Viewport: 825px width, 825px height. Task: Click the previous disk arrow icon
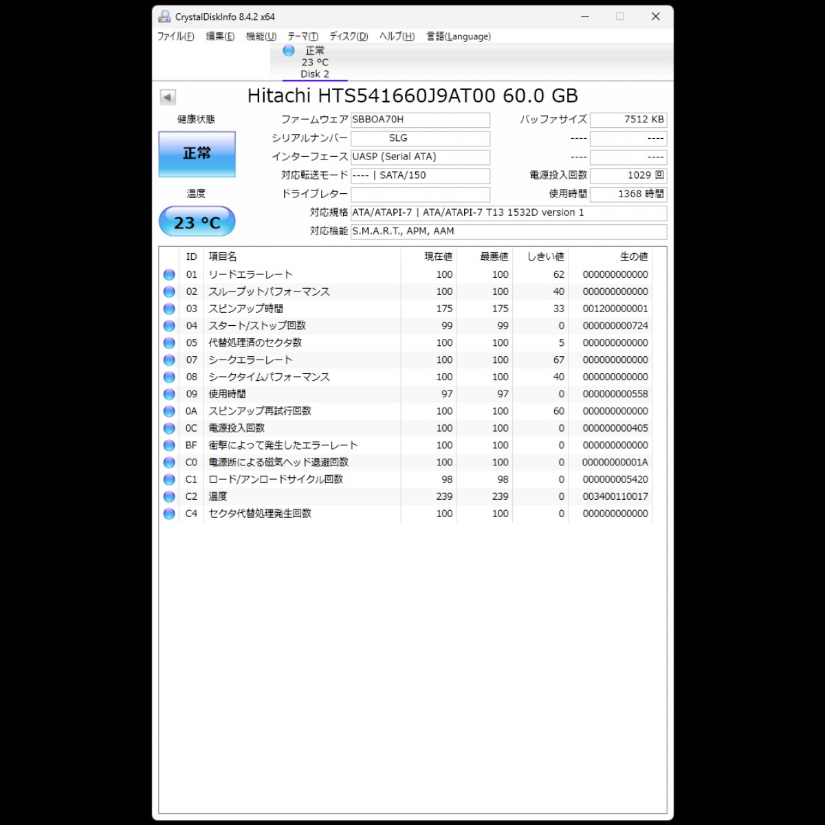click(x=168, y=97)
